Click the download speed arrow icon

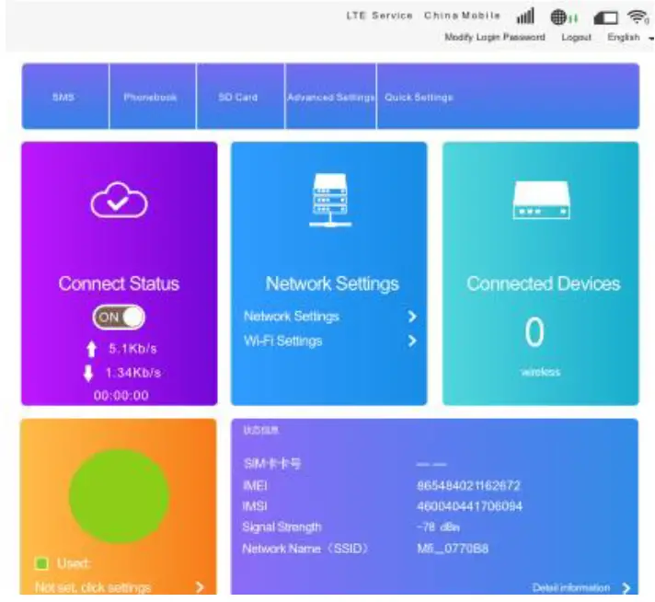[x=88, y=374]
